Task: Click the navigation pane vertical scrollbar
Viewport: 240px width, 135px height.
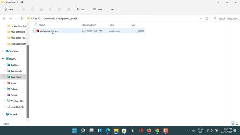Action: [x=27, y=82]
